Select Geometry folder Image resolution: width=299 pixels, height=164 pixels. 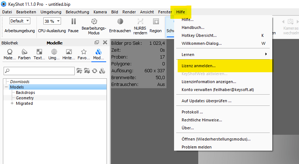25,98
